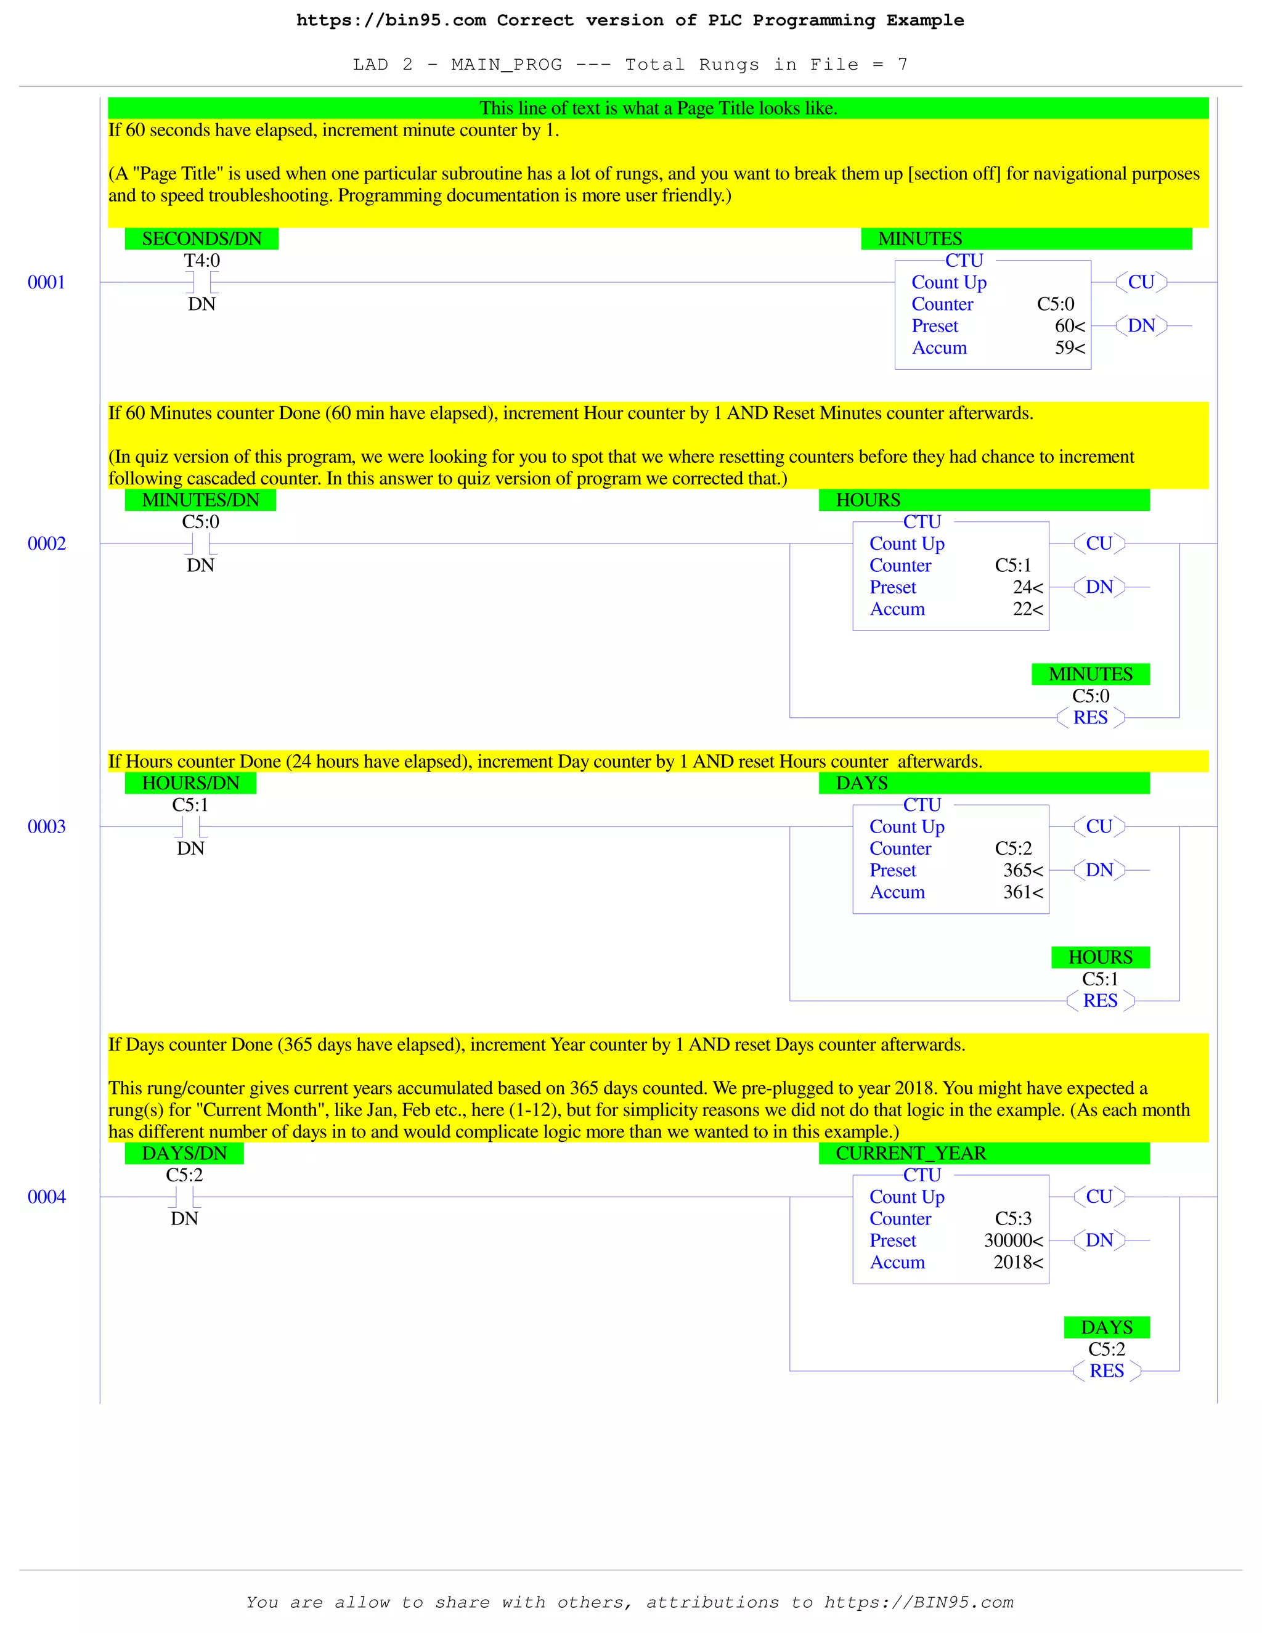1262x1633 pixels.
Task: Click the Accum value 22 of C5:1
Action: click(1028, 609)
